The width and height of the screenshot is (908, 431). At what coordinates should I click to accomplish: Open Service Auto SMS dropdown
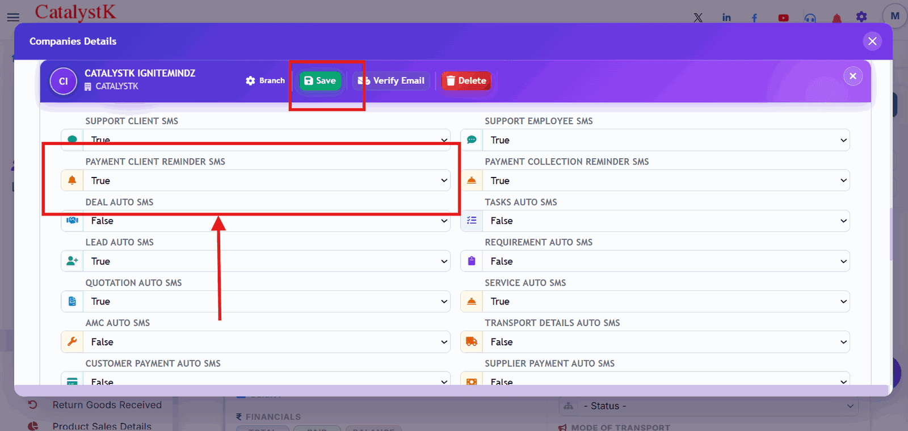(666, 301)
